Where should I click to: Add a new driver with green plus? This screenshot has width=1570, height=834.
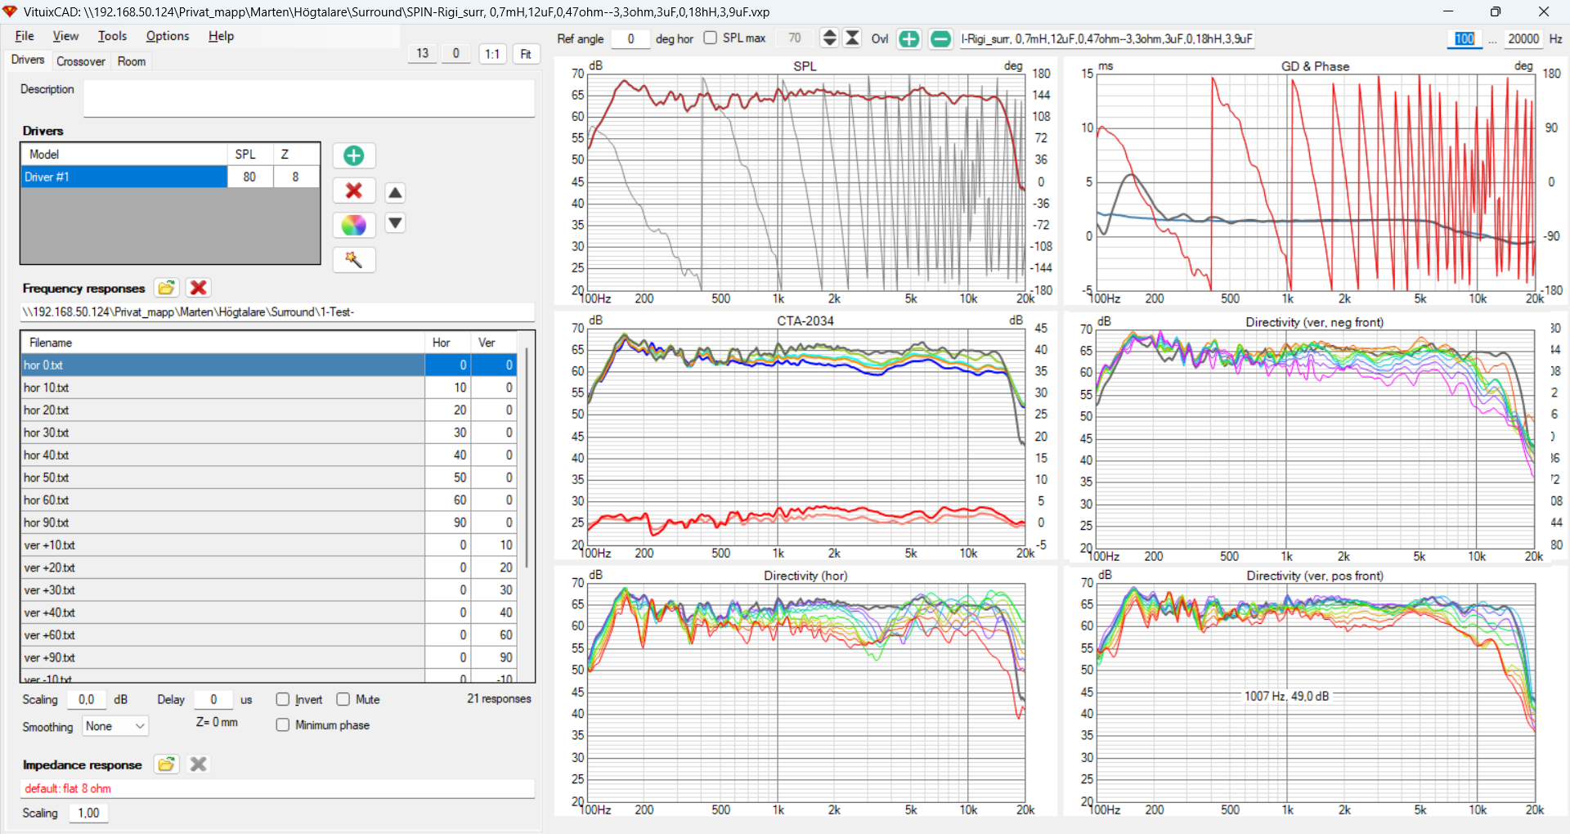pyautogui.click(x=354, y=155)
